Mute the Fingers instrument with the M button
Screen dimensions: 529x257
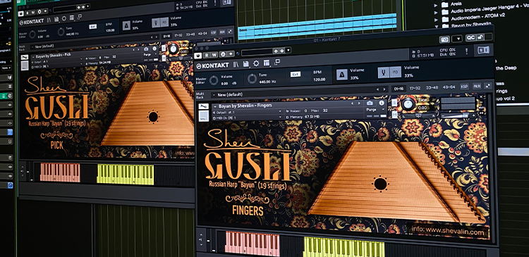pyautogui.click(x=395, y=115)
